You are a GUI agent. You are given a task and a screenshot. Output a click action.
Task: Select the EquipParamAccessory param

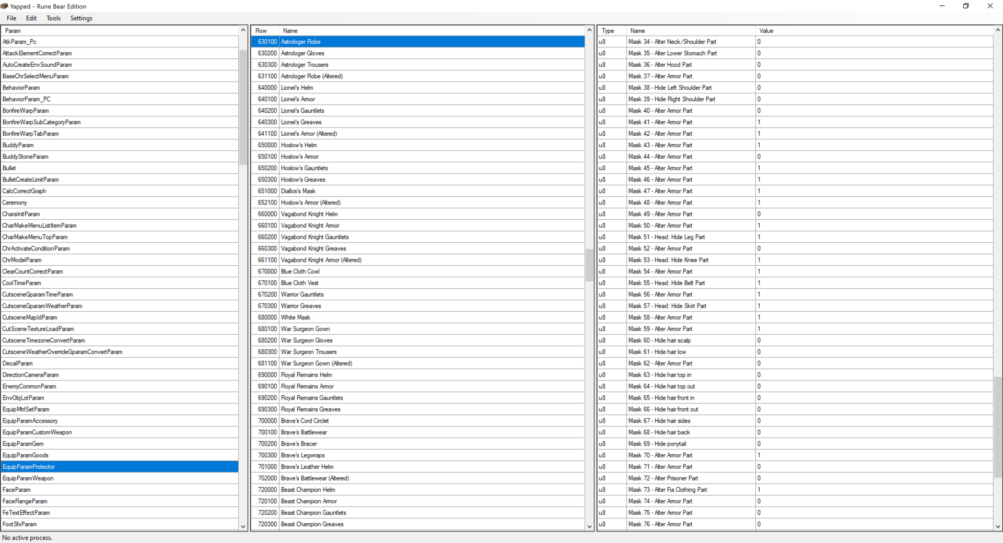(x=120, y=421)
